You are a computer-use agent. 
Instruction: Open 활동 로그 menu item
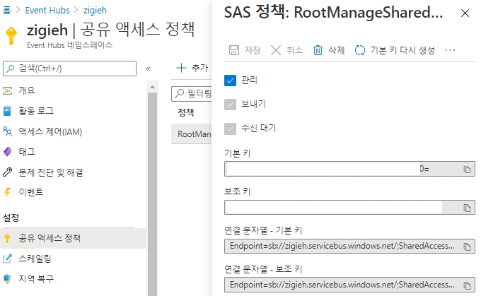(36, 111)
